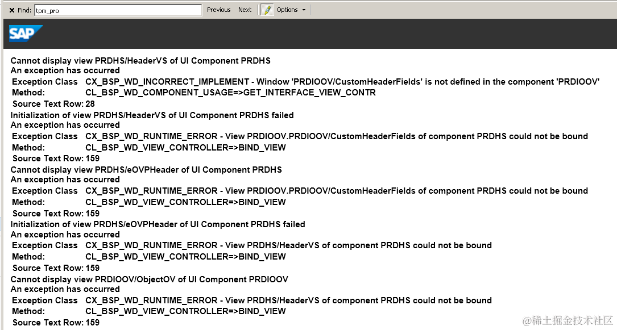The height and width of the screenshot is (330, 617).
Task: Toggle the highlight-all-matches pencil icon
Action: [x=267, y=10]
